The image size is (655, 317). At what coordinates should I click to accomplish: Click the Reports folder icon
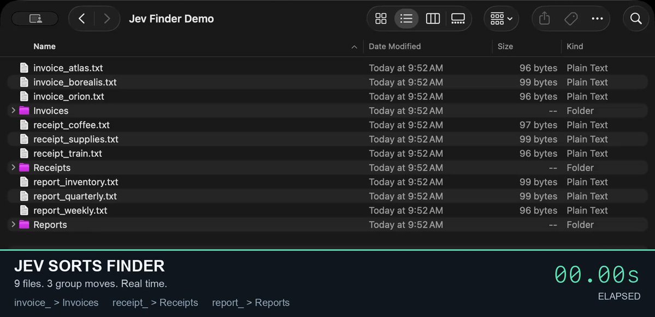pyautogui.click(x=24, y=224)
